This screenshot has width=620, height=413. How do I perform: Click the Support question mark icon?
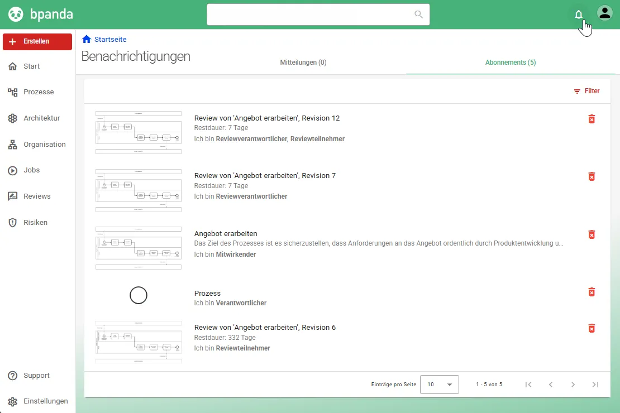coord(13,376)
